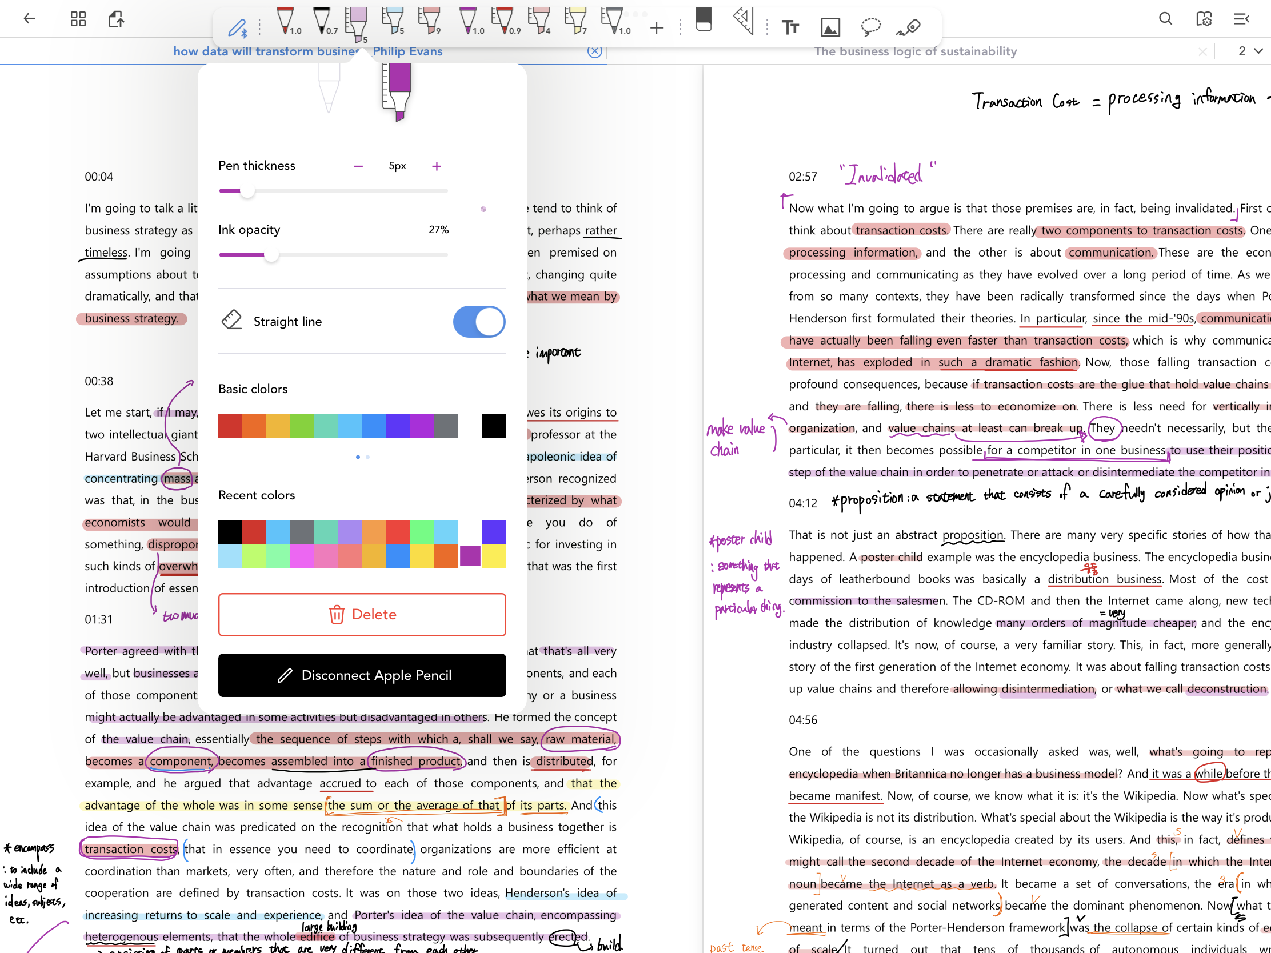
Task: Select the lasso selection tool
Action: point(870,26)
